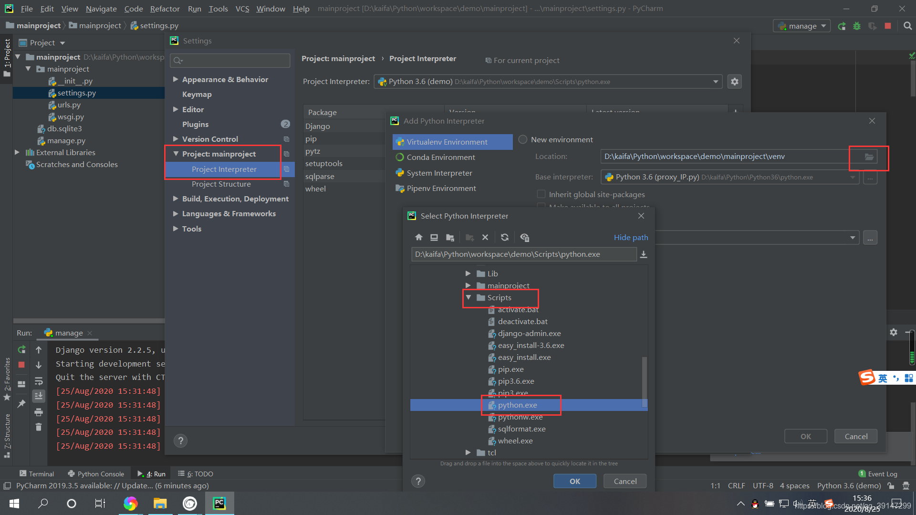The width and height of the screenshot is (916, 515).
Task: Select Project Structure in settings
Action: point(221,184)
